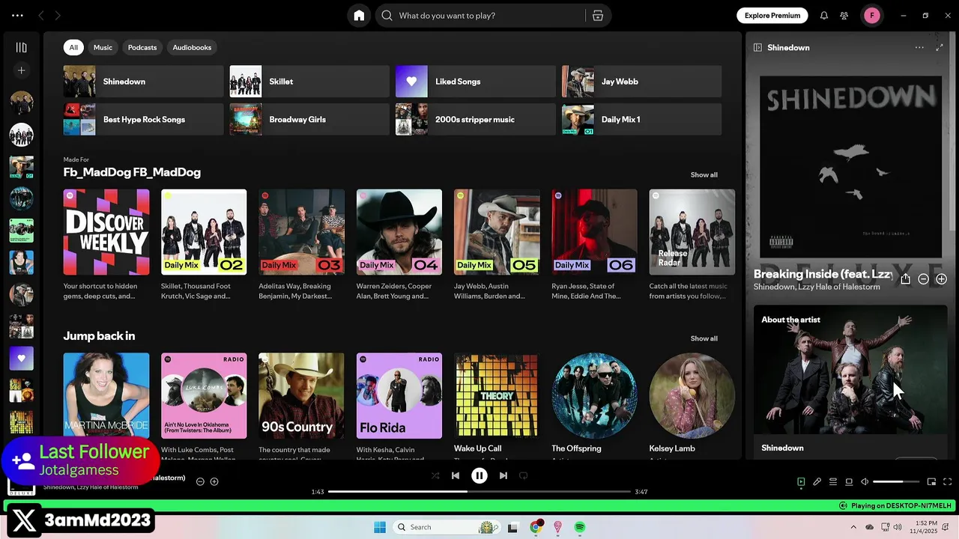Open the Liked Songs shortcut tile
Image resolution: width=959 pixels, height=539 pixels.
(475, 82)
